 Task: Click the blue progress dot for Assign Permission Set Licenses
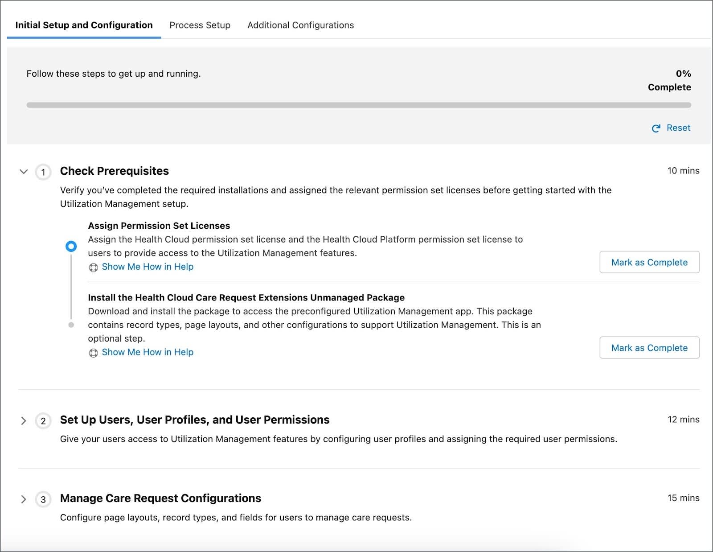click(x=71, y=246)
